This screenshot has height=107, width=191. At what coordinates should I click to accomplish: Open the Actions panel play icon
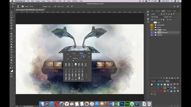coord(148,15)
